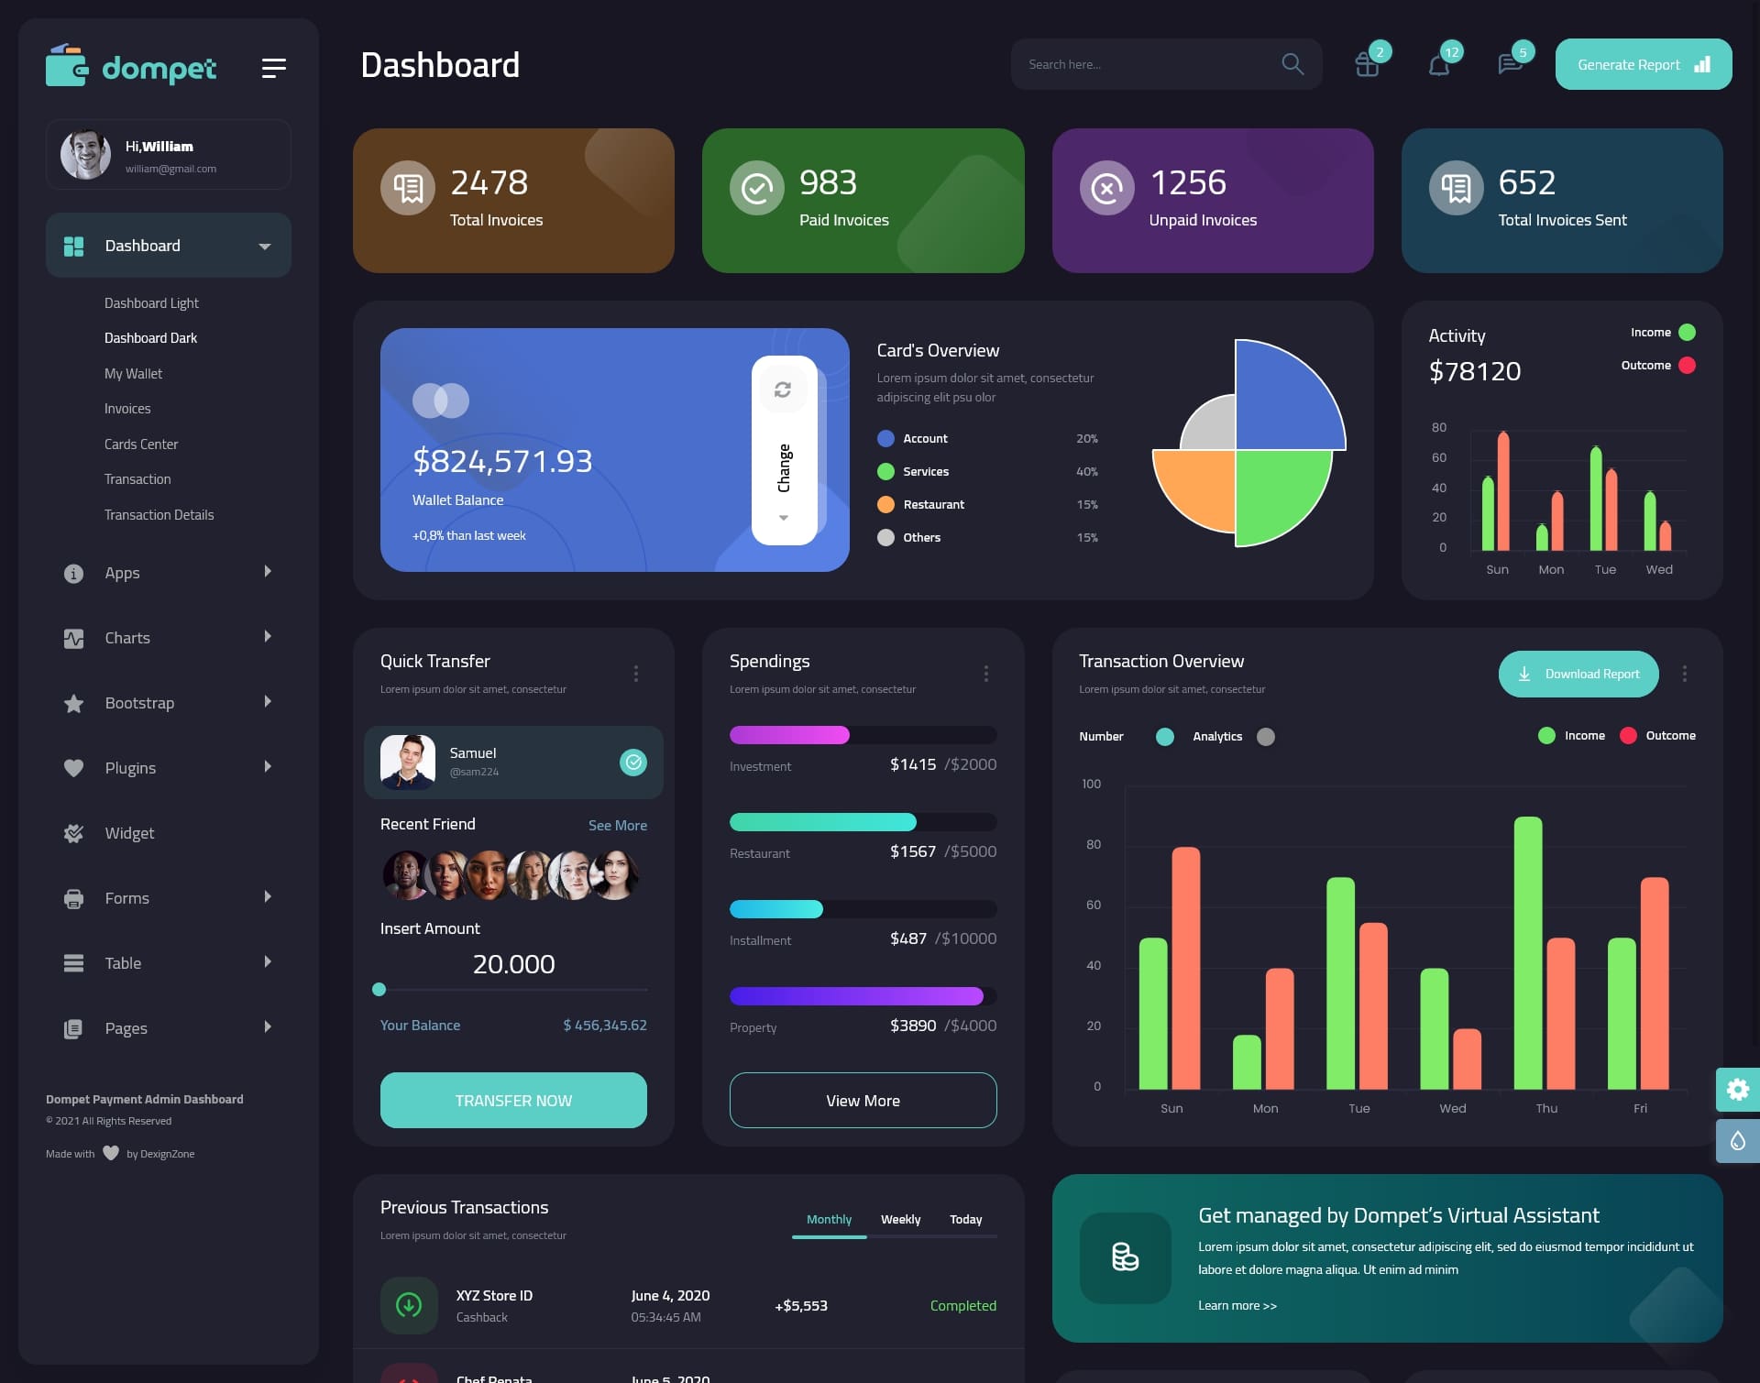This screenshot has height=1383, width=1760.
Task: Click the Download Report icon in Transaction Overview
Action: [x=1525, y=673]
